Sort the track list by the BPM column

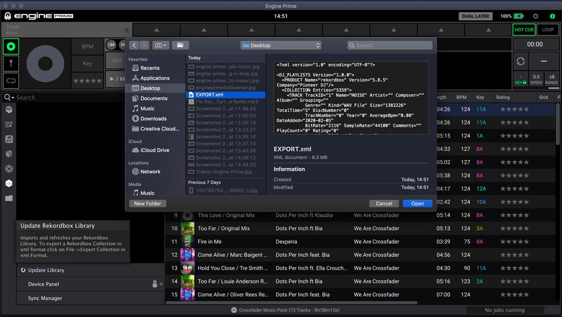pyautogui.click(x=461, y=97)
